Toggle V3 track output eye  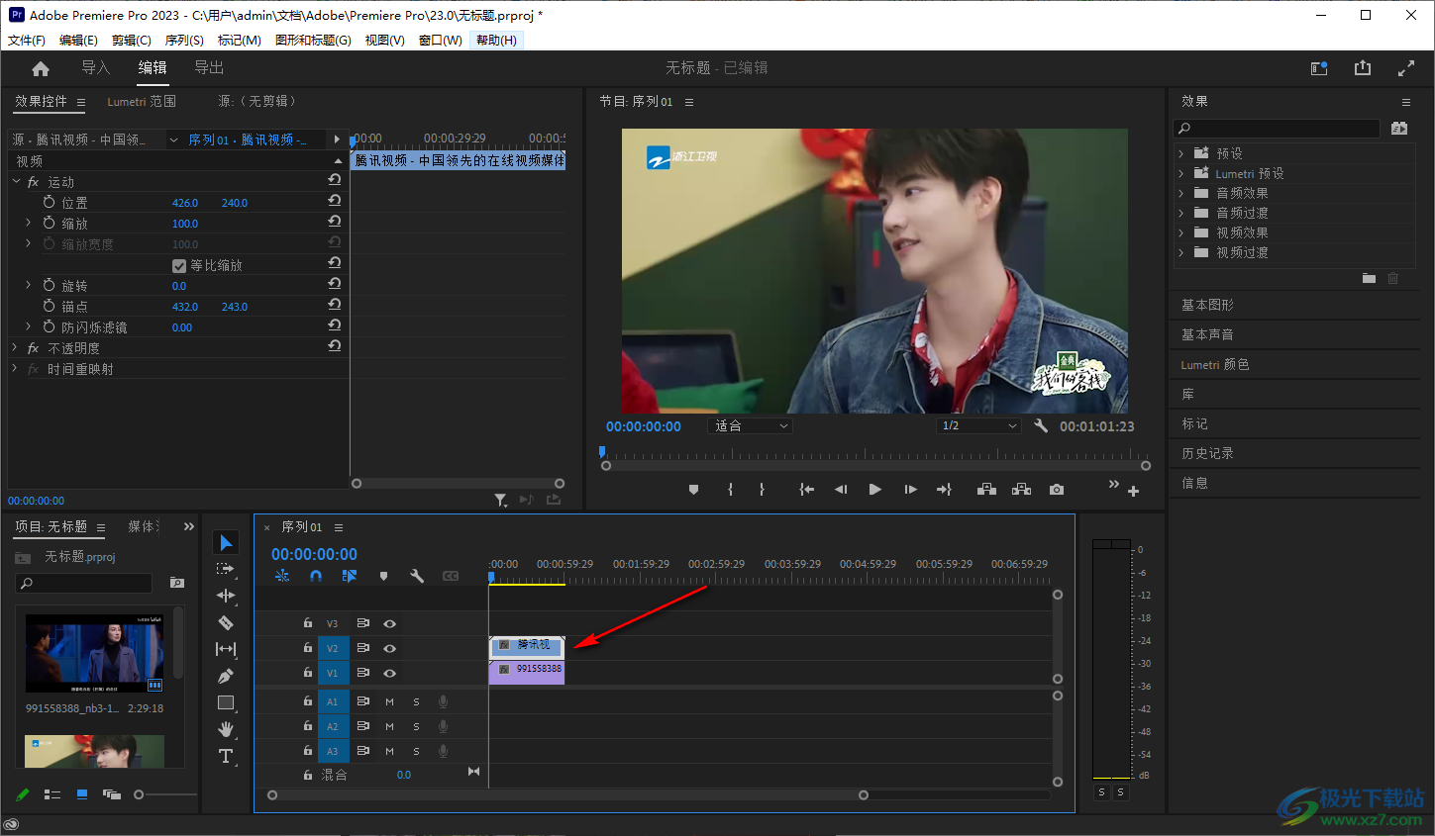point(390,624)
